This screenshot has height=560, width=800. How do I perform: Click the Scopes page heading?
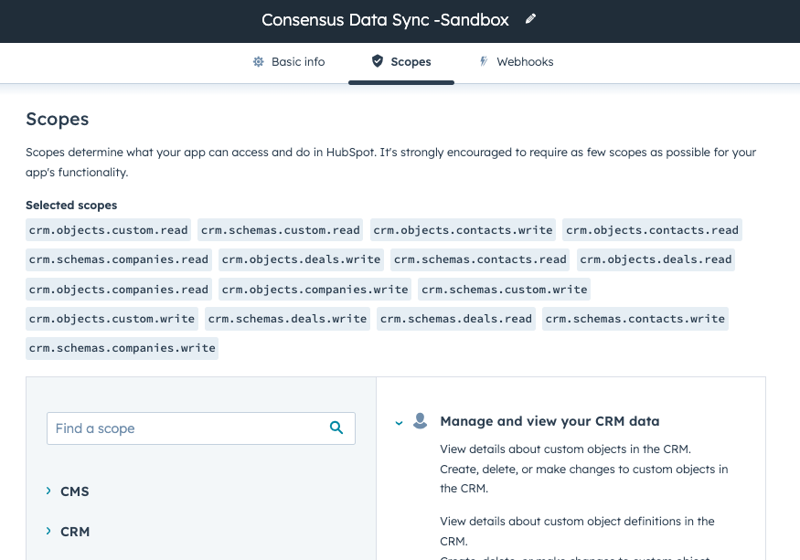click(x=57, y=119)
